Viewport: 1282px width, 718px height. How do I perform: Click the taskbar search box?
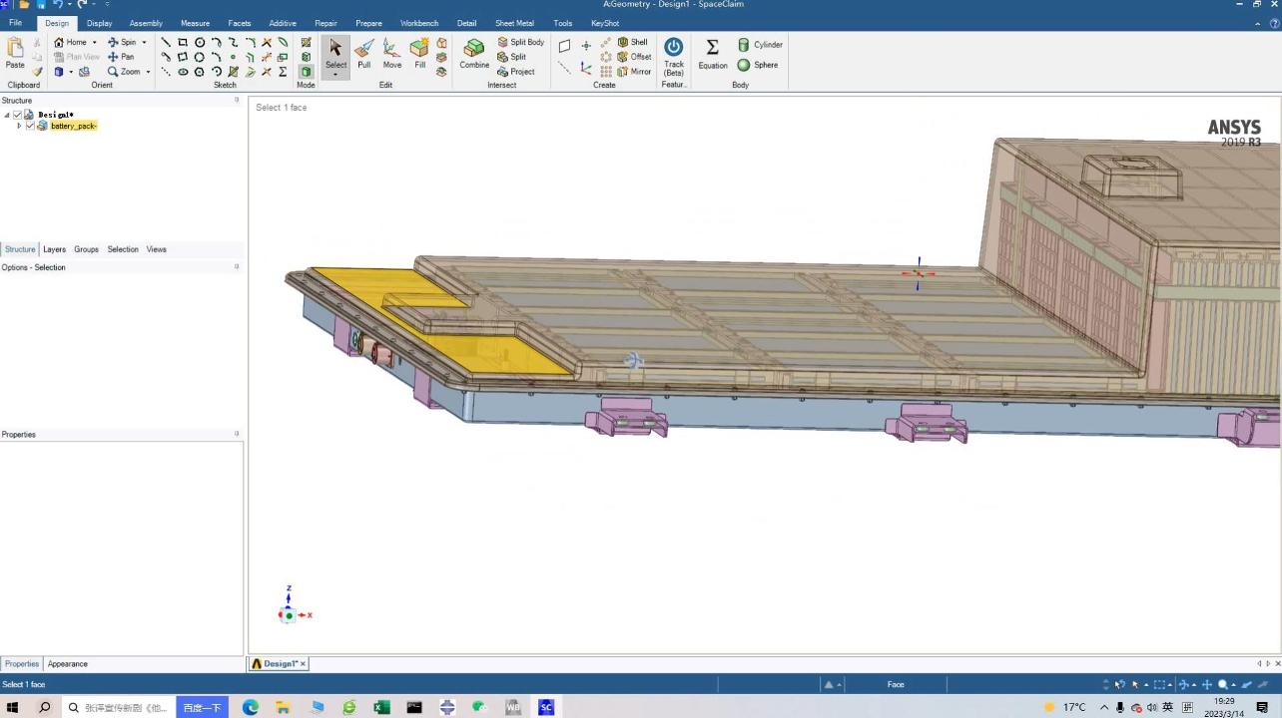point(120,707)
